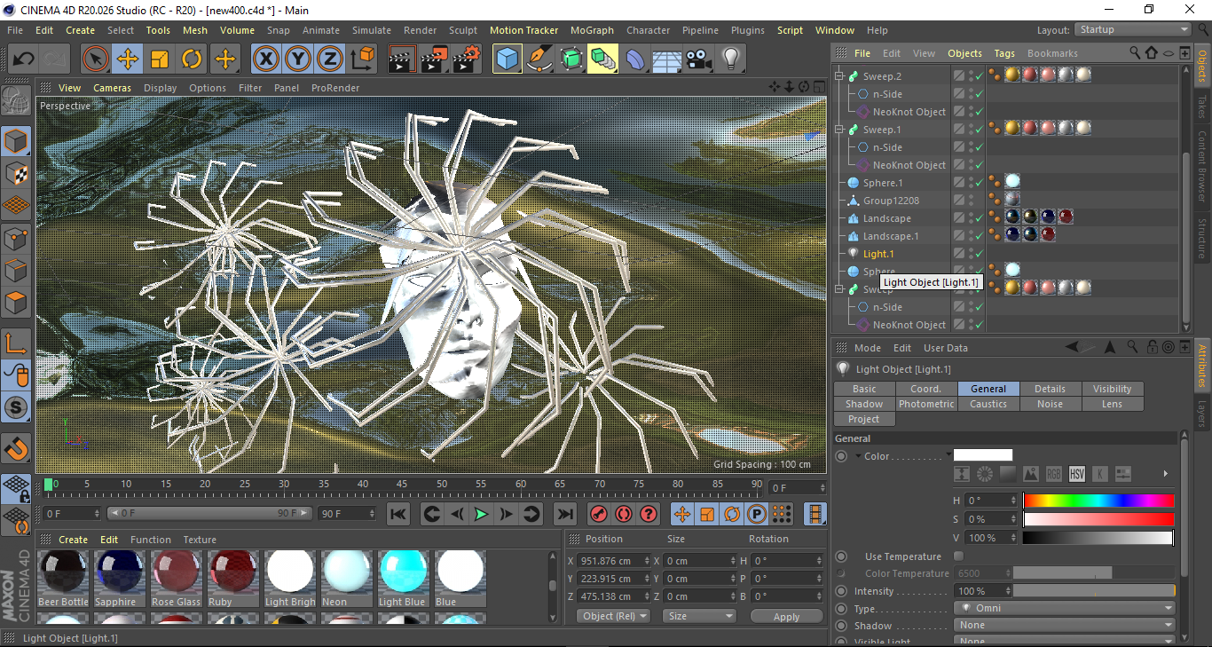Image resolution: width=1212 pixels, height=647 pixels.
Task: Enable Snap magnet icon
Action: 17,449
